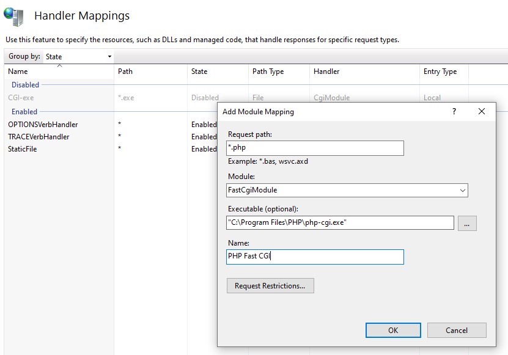508x355 pixels.
Task: Open Request Restrictions settings
Action: click(x=270, y=286)
